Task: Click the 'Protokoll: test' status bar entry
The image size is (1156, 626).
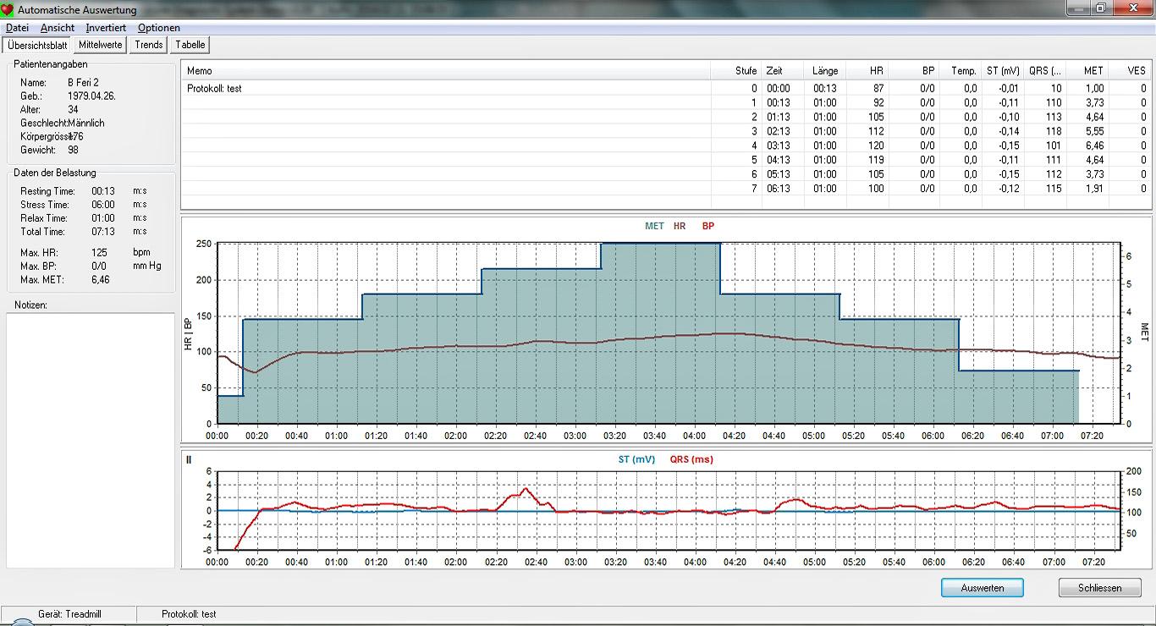Action: 189,614
